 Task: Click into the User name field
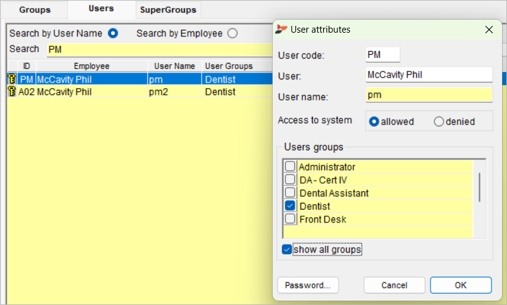click(x=429, y=95)
